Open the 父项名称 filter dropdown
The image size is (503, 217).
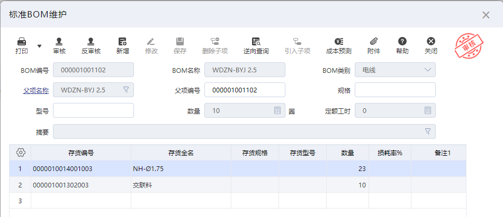[126, 90]
